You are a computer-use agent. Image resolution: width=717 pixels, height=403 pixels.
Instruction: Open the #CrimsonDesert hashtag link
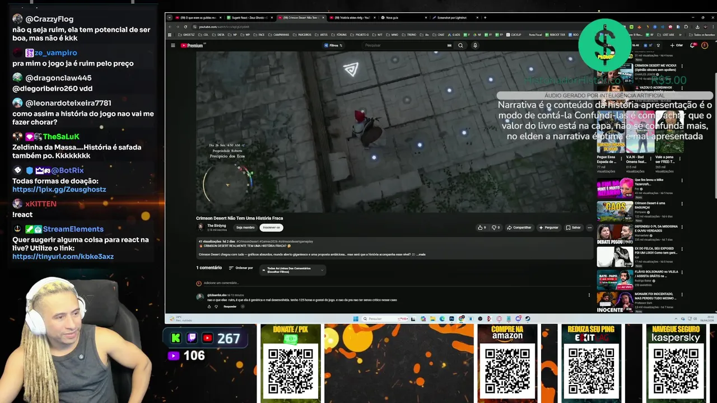click(x=248, y=242)
